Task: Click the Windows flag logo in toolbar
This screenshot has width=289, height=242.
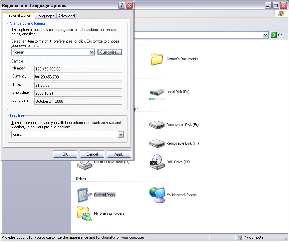Action: (281, 14)
